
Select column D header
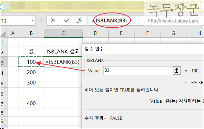coord(95,33)
